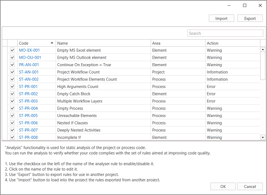Maximize the dialog window
267x195 pixels.
245,5
